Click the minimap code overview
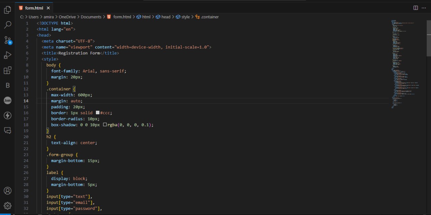The image size is (431, 215). 406,64
